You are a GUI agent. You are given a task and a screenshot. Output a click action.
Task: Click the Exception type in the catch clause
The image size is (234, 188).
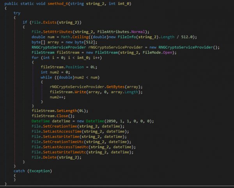click(39, 171)
